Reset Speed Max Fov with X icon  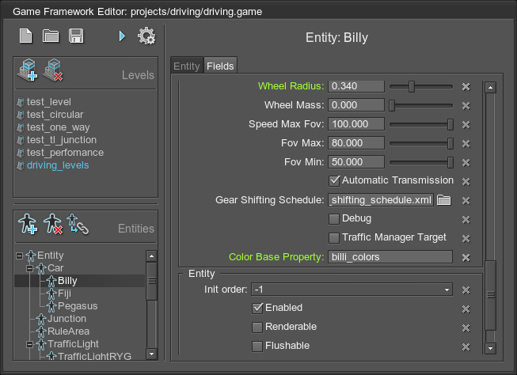466,124
